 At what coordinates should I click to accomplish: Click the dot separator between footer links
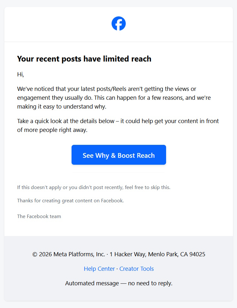[117, 269]
